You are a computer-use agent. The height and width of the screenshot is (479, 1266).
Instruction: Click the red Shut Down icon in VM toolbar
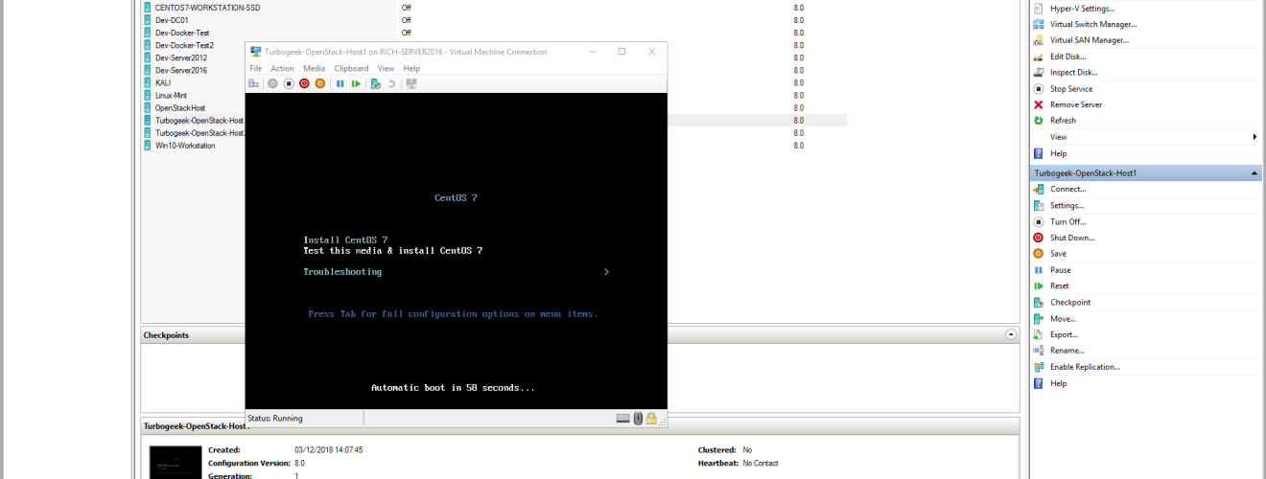pos(304,84)
